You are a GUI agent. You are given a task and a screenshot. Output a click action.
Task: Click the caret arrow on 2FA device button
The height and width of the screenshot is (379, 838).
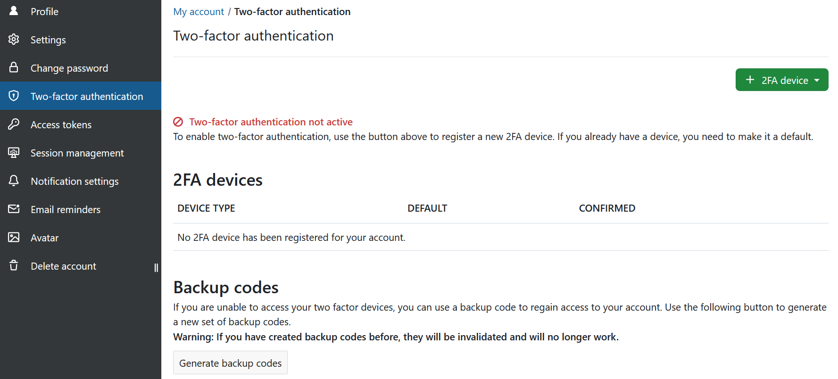[x=817, y=81]
